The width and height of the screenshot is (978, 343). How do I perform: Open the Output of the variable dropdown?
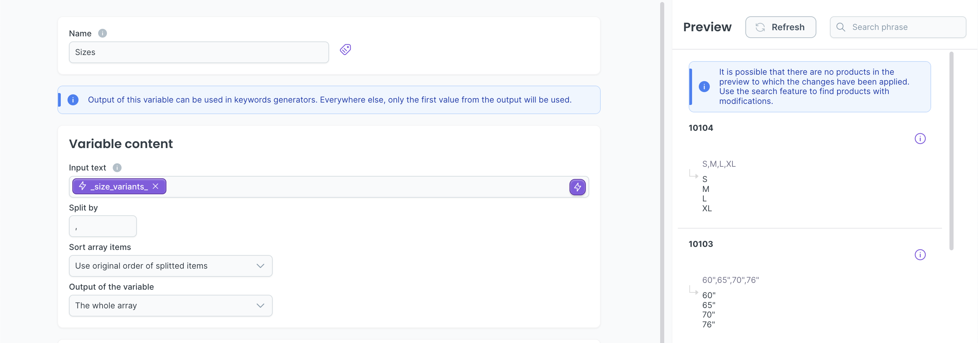(170, 305)
